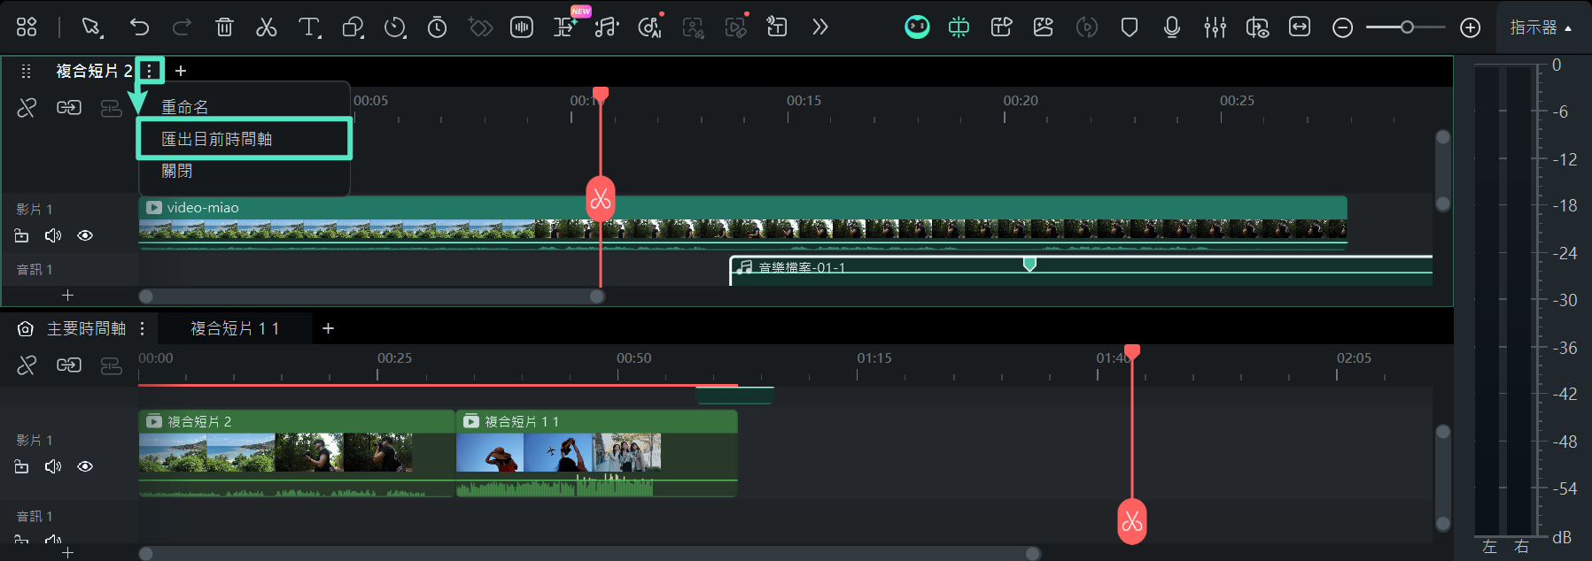Click the timeline zoom slider handle
Image resolution: width=1592 pixels, height=561 pixels.
point(1407,27)
